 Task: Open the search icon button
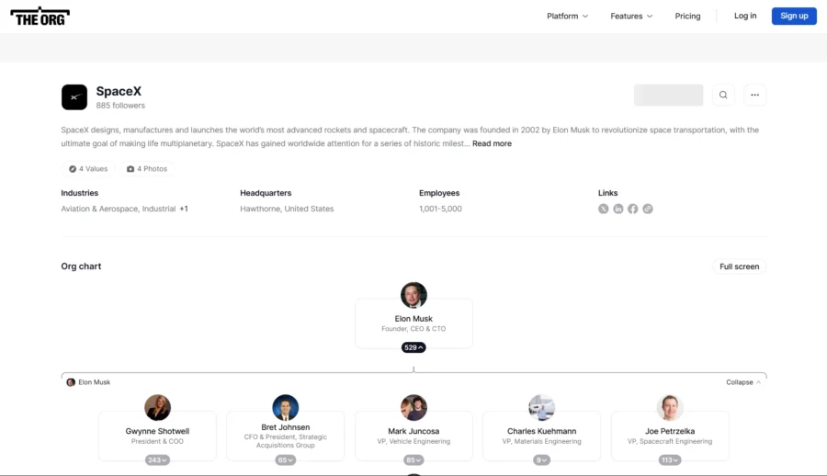coord(723,95)
